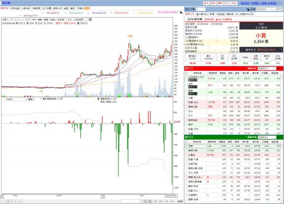Check the box for 玉山 buyer row
The image size is (284, 204).
tap(186, 111)
